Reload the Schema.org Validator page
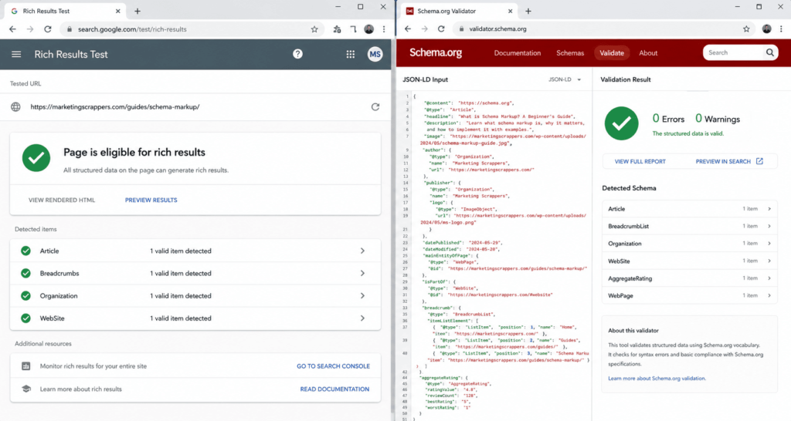Screen dimensions: 791x421 click(441, 29)
